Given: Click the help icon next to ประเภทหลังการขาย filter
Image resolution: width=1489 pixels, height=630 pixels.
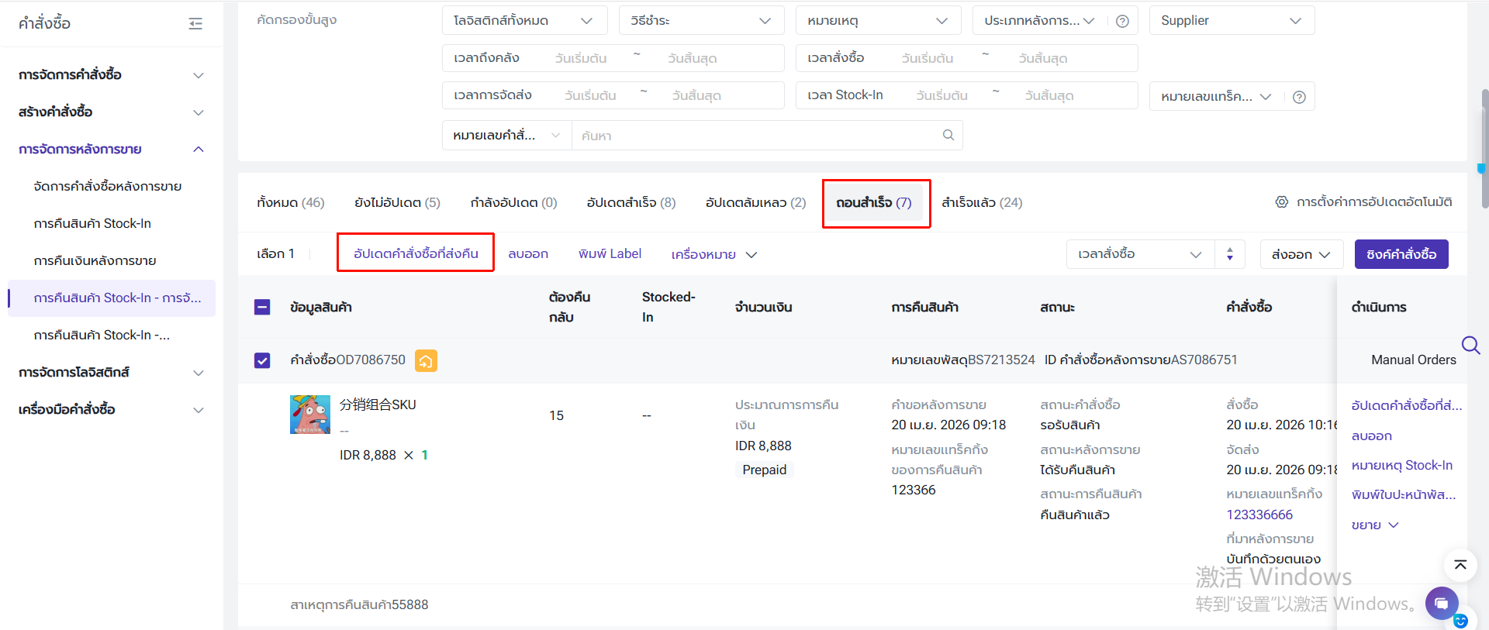Looking at the screenshot, I should (x=1121, y=21).
